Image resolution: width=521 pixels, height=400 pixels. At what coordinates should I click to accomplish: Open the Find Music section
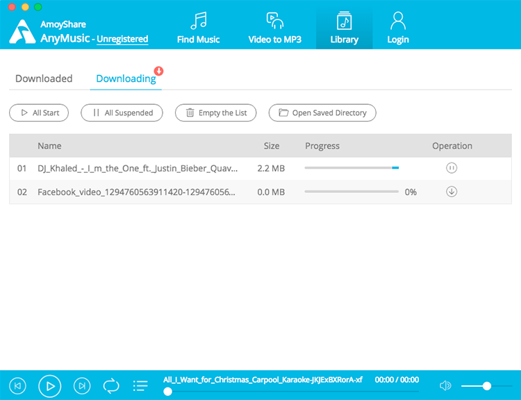click(199, 28)
